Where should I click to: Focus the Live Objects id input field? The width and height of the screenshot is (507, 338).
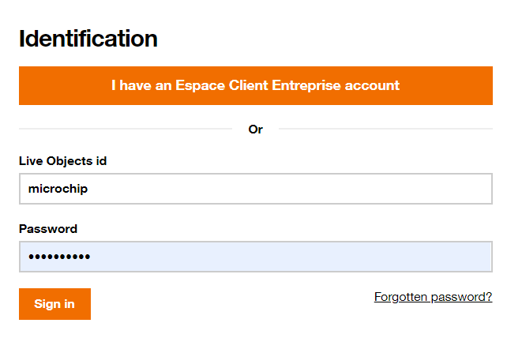(x=255, y=189)
